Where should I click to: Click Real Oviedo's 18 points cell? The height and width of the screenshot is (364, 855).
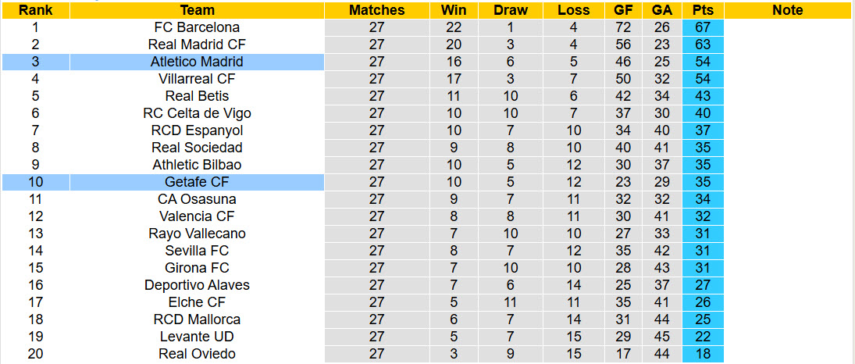click(x=702, y=354)
